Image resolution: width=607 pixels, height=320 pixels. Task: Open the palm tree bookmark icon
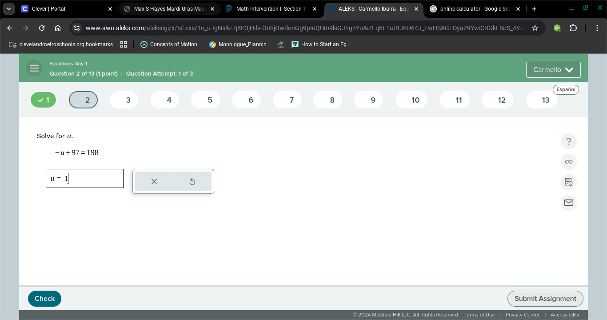[281, 44]
